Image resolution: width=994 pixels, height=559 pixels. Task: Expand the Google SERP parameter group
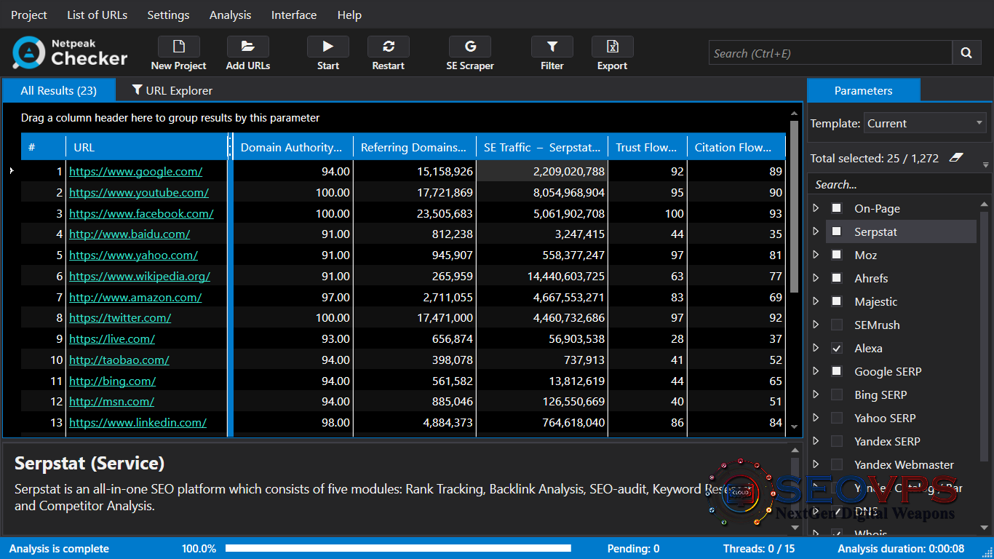(816, 371)
